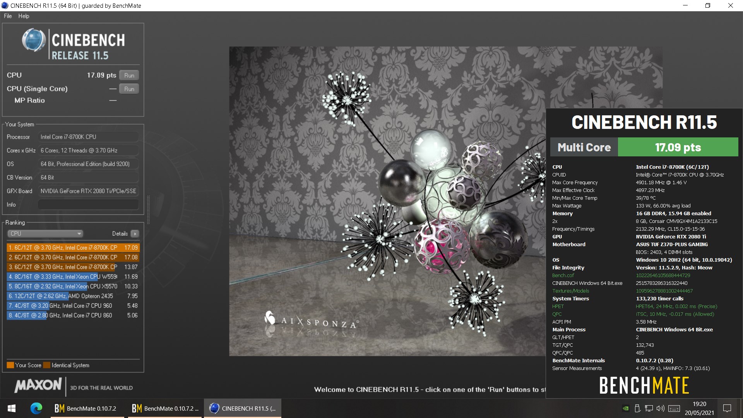The height and width of the screenshot is (418, 743).
Task: Click the QPC timer entry
Action: tap(557, 314)
